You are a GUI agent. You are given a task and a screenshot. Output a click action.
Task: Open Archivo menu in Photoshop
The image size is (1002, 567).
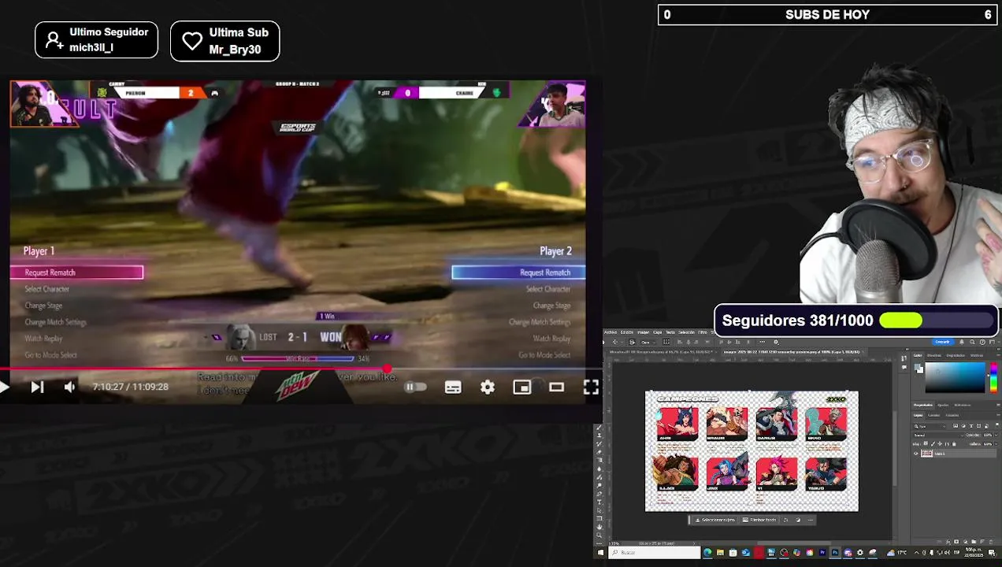(610, 332)
